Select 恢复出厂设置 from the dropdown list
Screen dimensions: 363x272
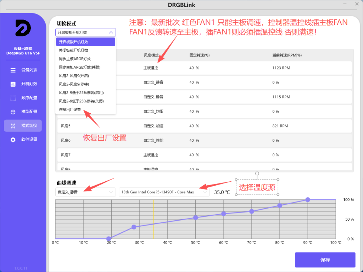70,109
